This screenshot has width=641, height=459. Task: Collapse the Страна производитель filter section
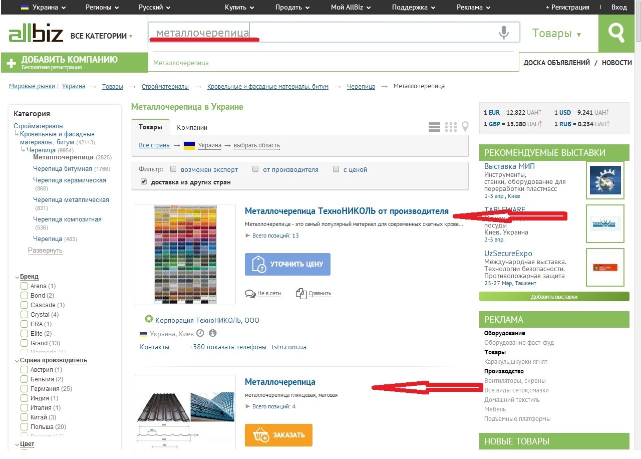coord(51,360)
